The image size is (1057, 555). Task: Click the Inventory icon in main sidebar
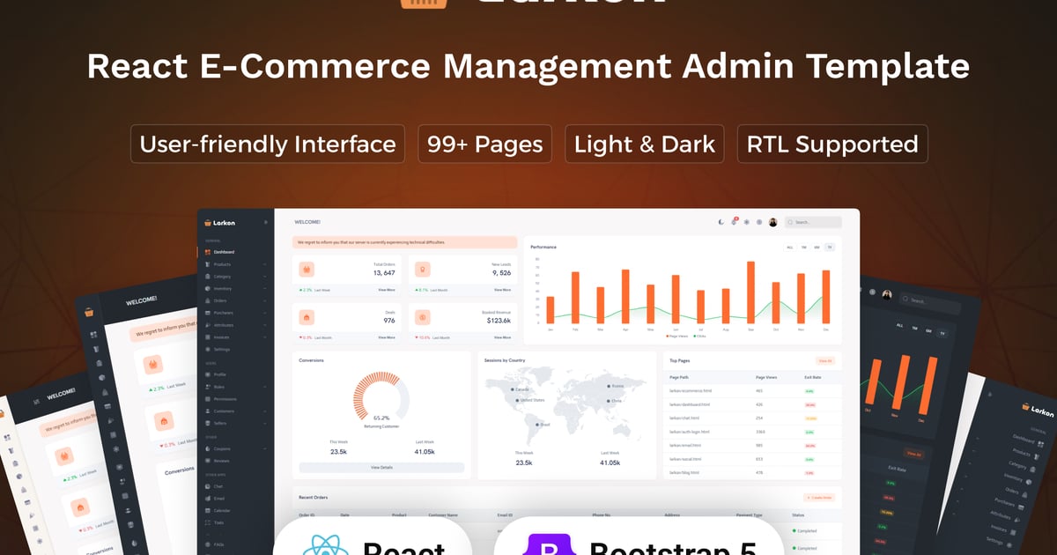(x=208, y=289)
